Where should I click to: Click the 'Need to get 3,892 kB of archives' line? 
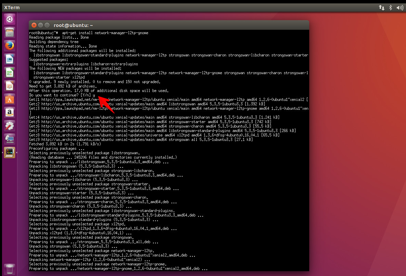(x=63, y=86)
